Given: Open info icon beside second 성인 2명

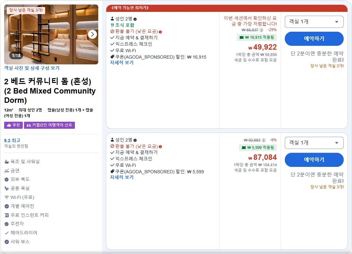Looking at the screenshot, I should click(135, 140).
